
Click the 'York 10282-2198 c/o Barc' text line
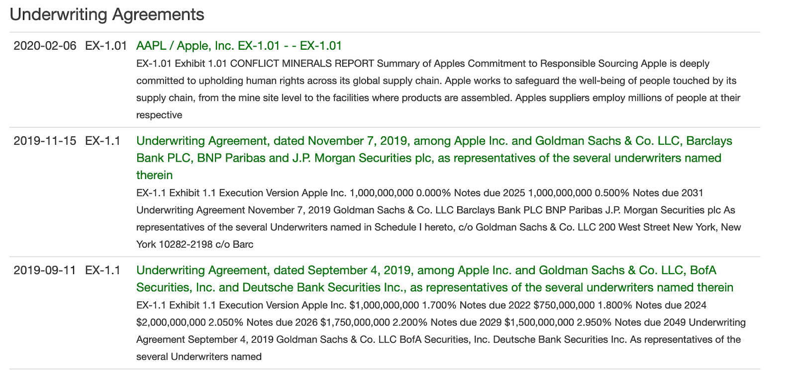tap(195, 244)
